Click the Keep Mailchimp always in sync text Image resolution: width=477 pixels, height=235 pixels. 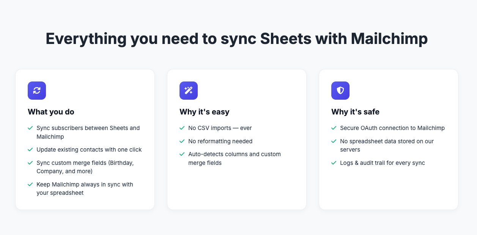click(x=85, y=188)
